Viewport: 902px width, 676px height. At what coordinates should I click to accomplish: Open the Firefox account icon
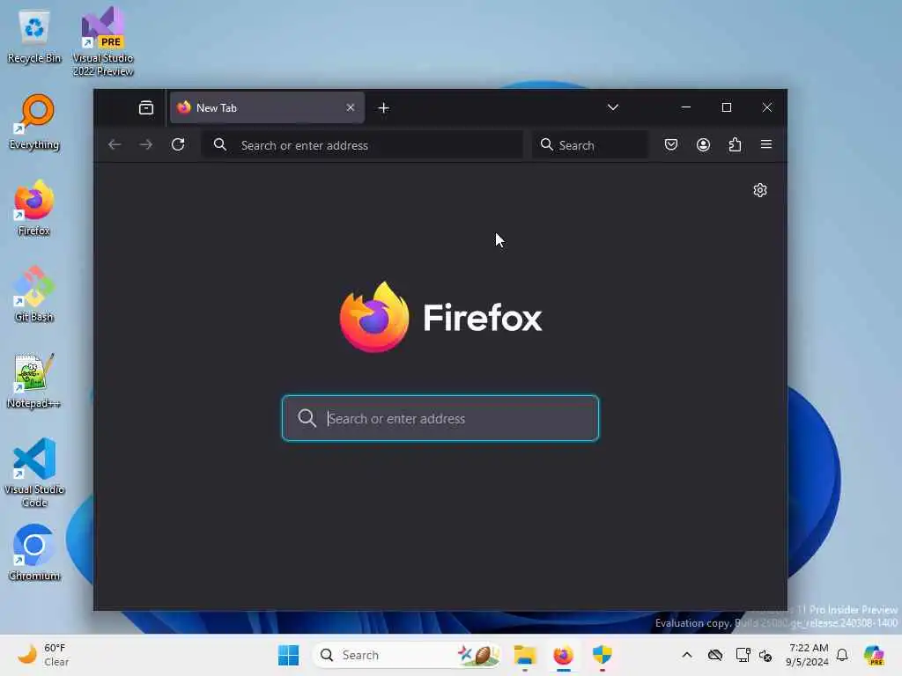click(x=703, y=145)
